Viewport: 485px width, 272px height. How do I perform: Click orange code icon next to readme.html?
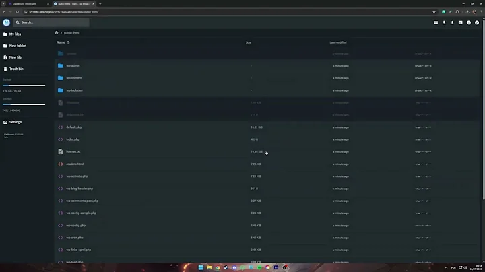[x=61, y=164]
